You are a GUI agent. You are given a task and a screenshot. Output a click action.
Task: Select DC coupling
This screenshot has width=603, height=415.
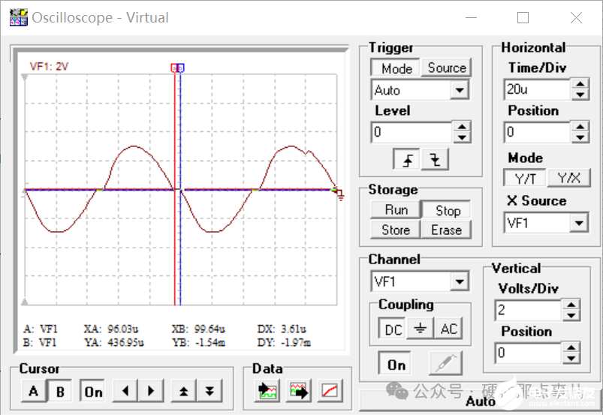click(x=393, y=329)
